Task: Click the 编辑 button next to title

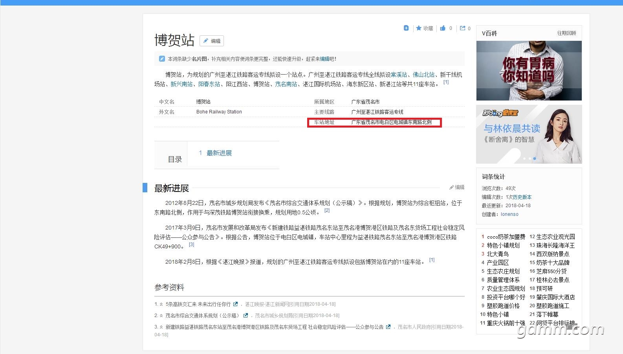Action: [x=212, y=41]
